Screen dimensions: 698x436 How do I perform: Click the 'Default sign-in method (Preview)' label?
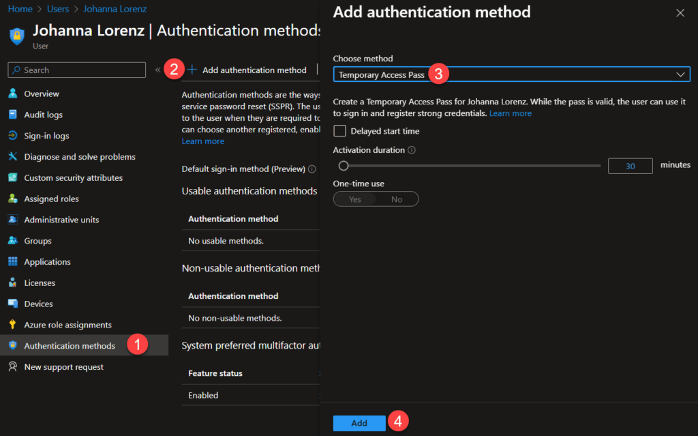[x=243, y=169]
